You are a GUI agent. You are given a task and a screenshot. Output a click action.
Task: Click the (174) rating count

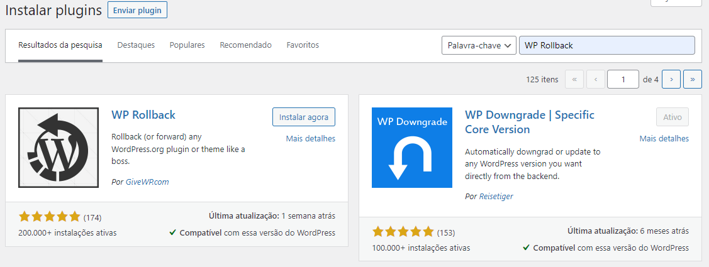point(92,218)
